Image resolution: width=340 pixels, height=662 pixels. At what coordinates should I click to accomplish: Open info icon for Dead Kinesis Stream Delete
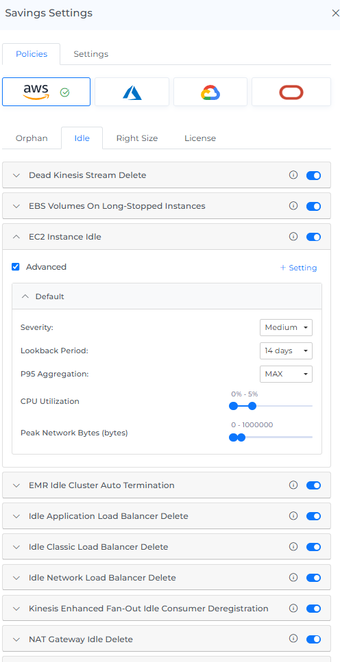pos(293,175)
